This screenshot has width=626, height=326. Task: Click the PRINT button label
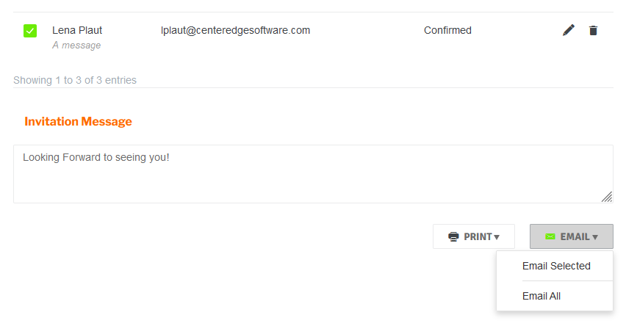tap(478, 236)
